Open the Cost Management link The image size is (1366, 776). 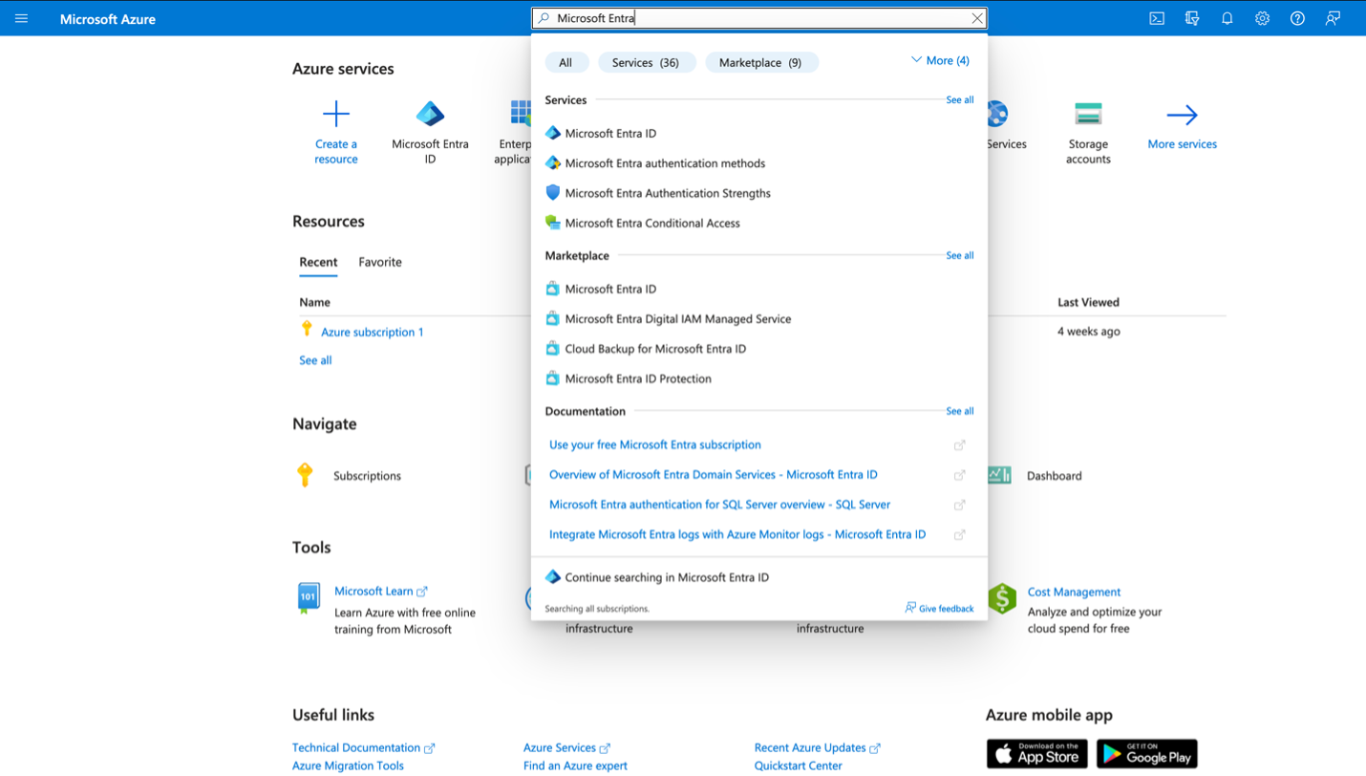pos(1074,592)
